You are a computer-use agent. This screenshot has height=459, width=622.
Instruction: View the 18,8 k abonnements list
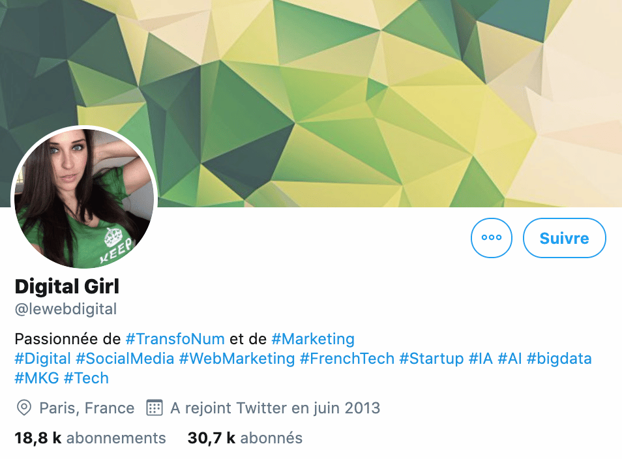(x=90, y=438)
